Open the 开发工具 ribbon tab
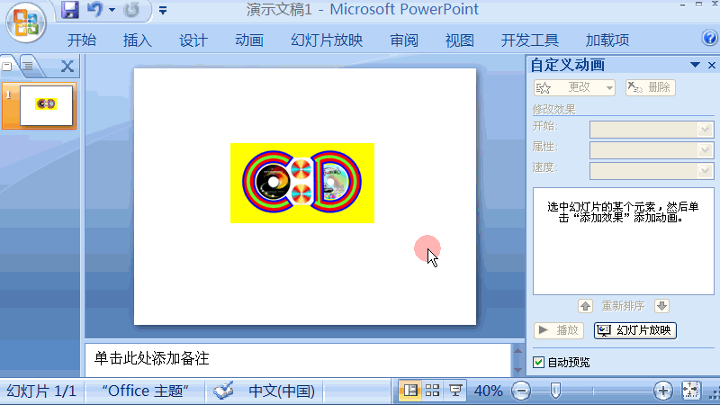The image size is (720, 405). [x=529, y=40]
